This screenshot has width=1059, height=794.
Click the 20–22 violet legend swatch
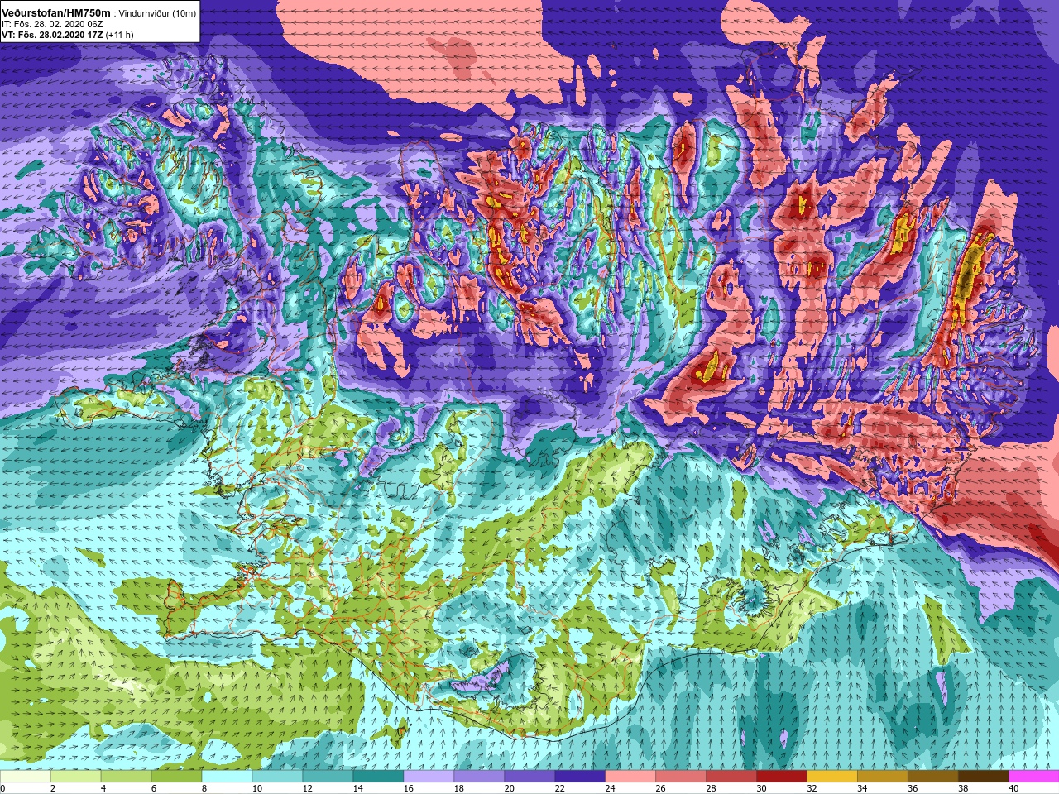point(529,777)
